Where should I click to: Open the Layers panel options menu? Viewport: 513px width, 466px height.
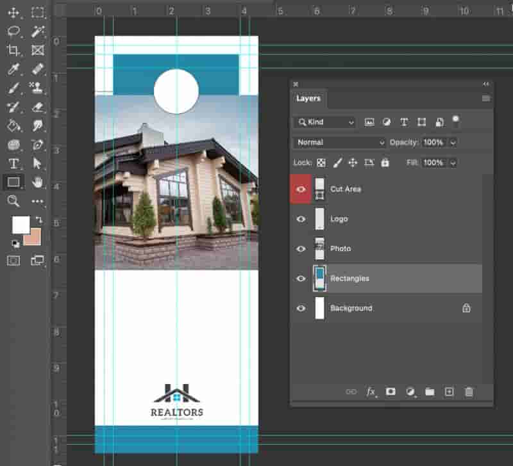coord(486,99)
